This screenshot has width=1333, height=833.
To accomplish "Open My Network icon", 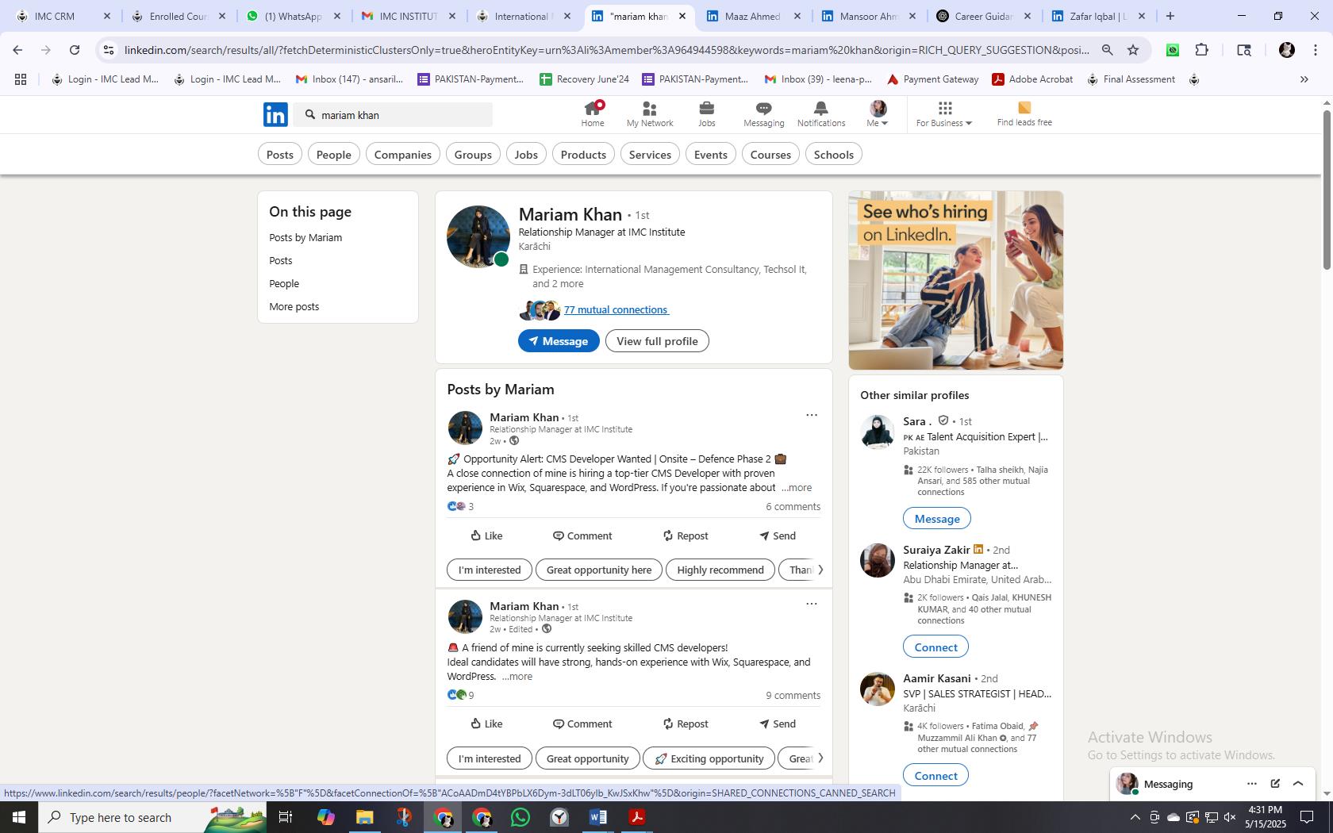I will tap(649, 113).
